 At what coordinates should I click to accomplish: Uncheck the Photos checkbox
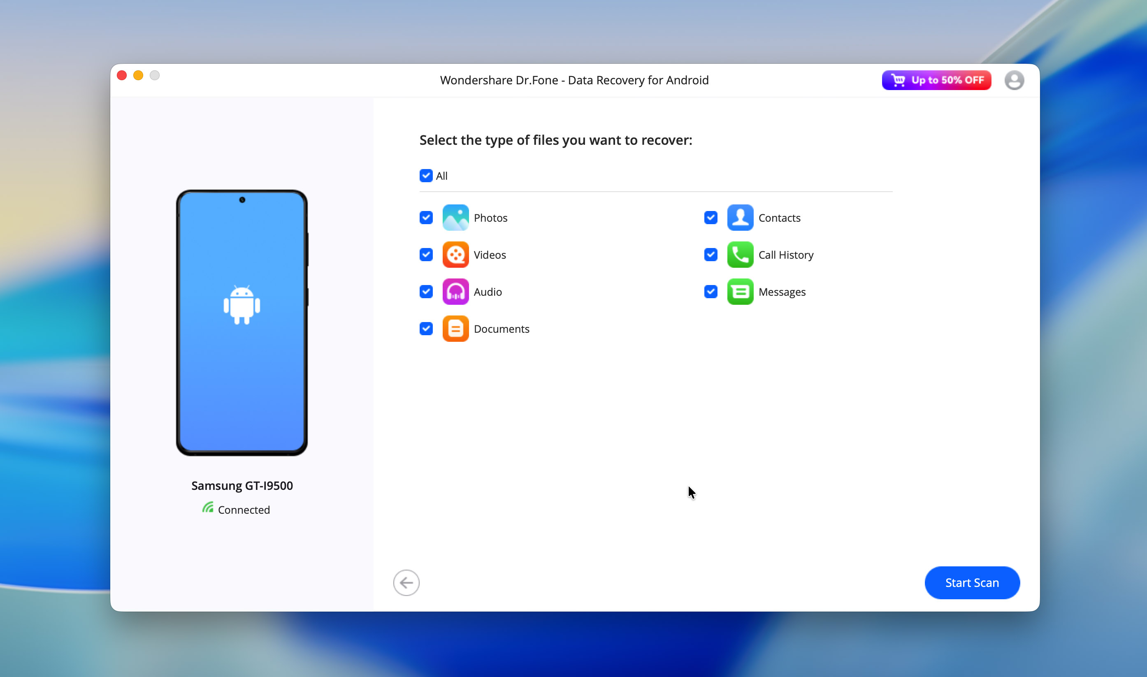(x=426, y=218)
